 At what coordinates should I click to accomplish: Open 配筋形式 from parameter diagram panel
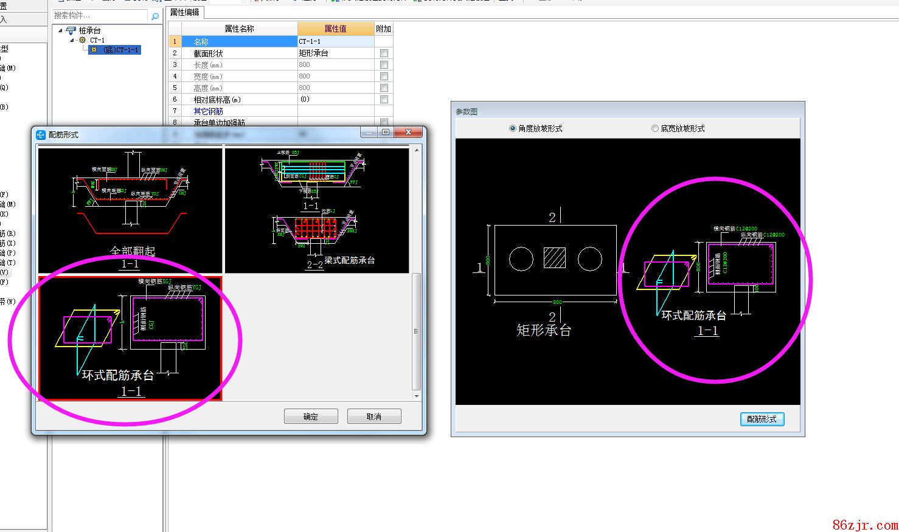tap(762, 419)
